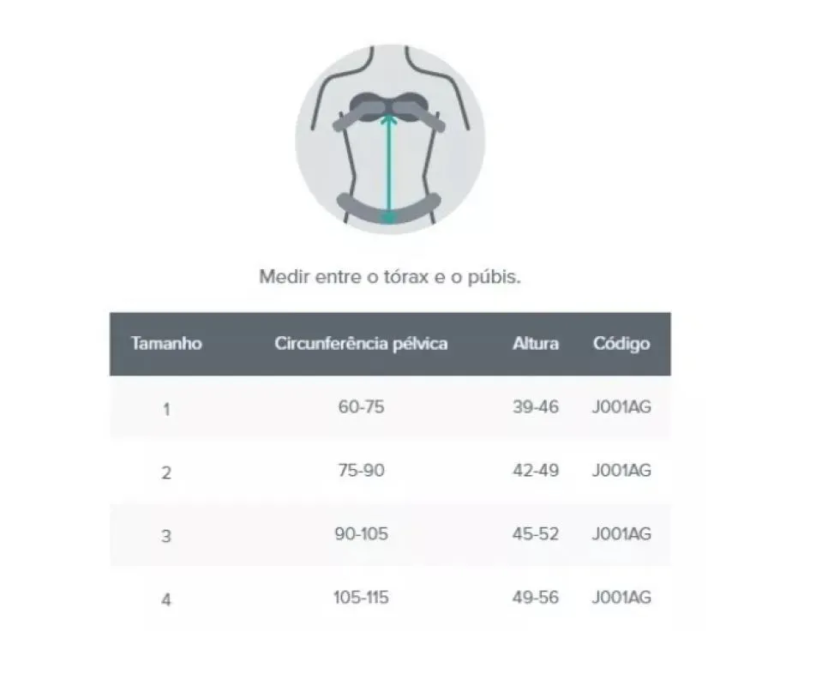Screen dimensions: 828x686
Task: Click the 'Medir entre o tórax e o púbis' caption
Action: 390,277
